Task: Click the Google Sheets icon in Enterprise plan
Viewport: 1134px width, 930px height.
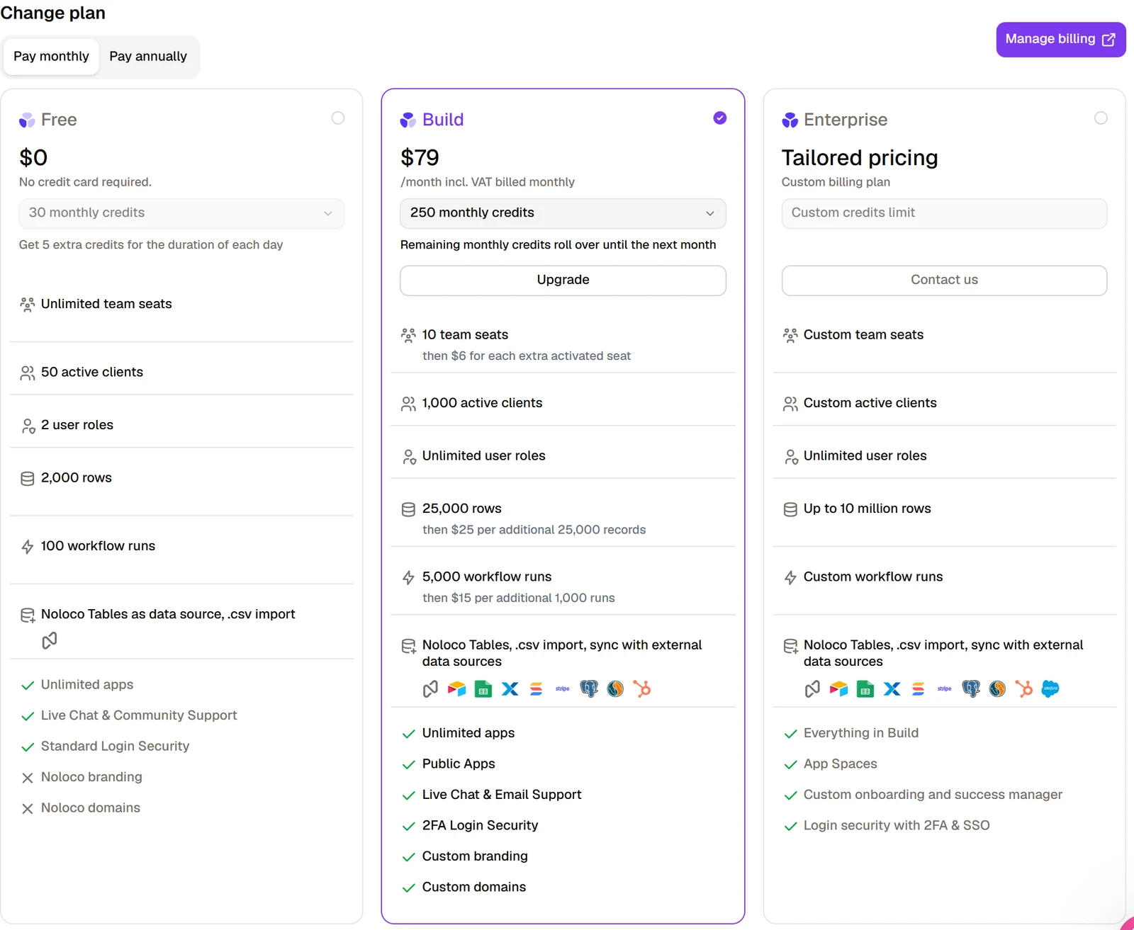Action: click(x=865, y=688)
